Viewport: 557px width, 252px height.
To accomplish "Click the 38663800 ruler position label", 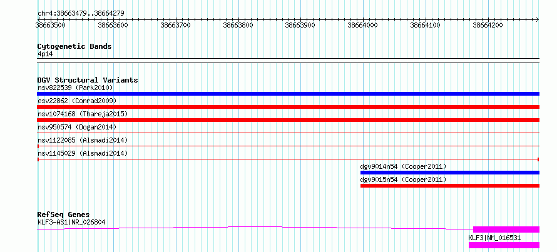I will click(x=238, y=25).
